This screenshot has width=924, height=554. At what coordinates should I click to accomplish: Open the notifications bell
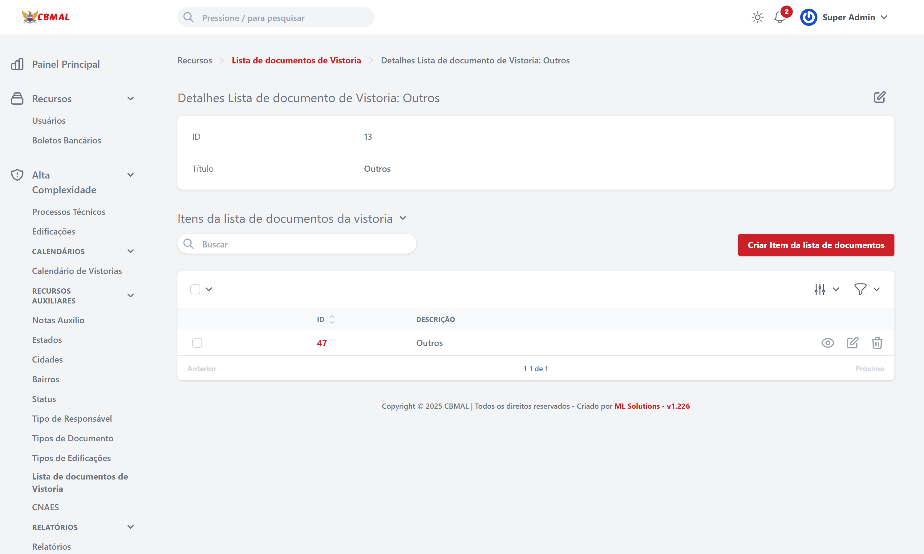click(779, 18)
